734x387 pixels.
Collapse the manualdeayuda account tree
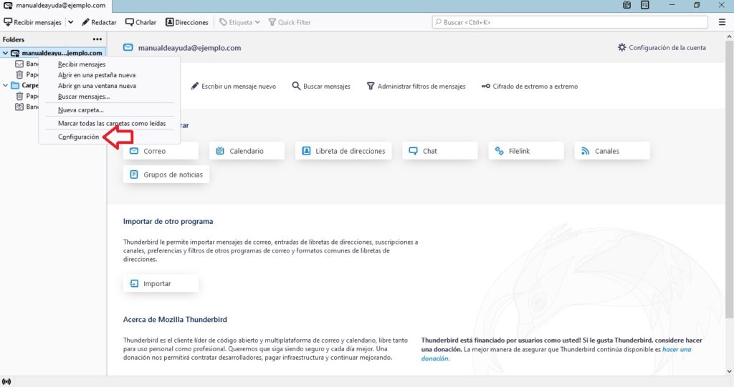(x=5, y=53)
